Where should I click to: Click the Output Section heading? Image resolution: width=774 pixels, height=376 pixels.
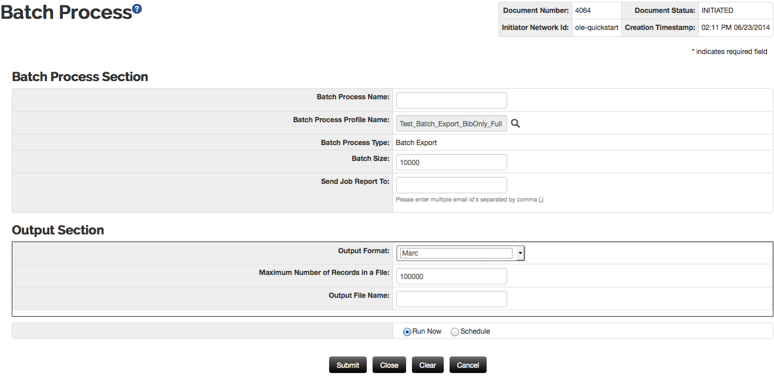click(58, 230)
